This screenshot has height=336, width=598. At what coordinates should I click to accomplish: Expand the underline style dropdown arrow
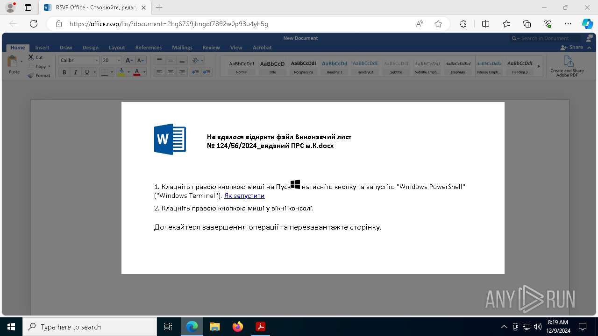(95, 72)
